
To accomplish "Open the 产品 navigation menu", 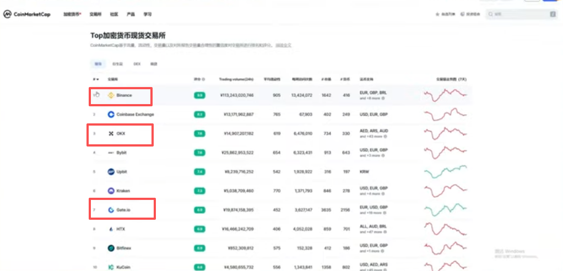I will pos(131,14).
